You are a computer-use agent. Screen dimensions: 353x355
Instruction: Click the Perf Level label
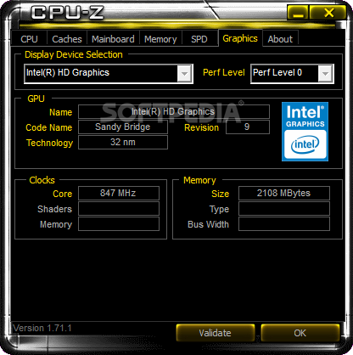pos(224,72)
